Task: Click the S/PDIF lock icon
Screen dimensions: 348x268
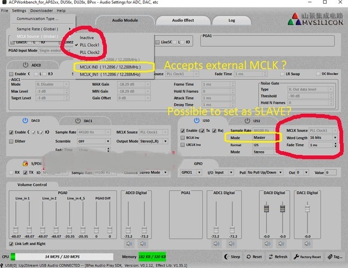Action: coord(25,163)
